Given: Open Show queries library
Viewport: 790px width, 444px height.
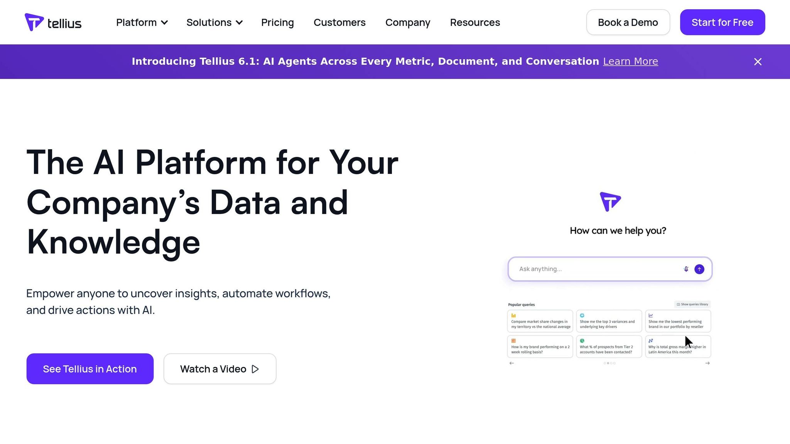Looking at the screenshot, I should coord(692,304).
